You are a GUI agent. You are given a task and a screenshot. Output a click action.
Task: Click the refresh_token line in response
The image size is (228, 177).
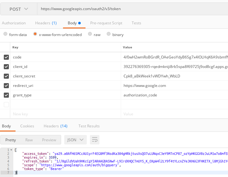coord(125,161)
